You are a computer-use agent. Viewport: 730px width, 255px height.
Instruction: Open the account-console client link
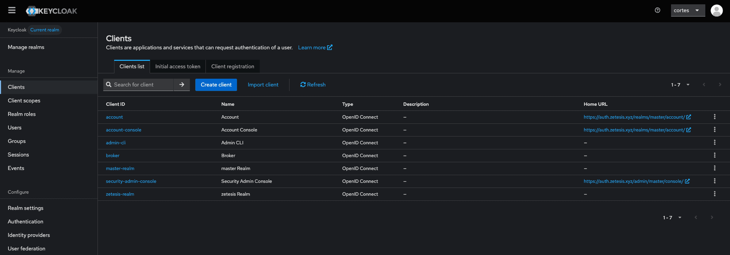[123, 130]
